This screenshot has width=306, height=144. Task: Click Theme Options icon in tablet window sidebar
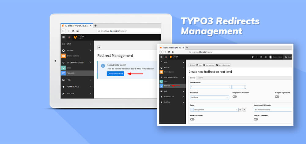point(63,56)
